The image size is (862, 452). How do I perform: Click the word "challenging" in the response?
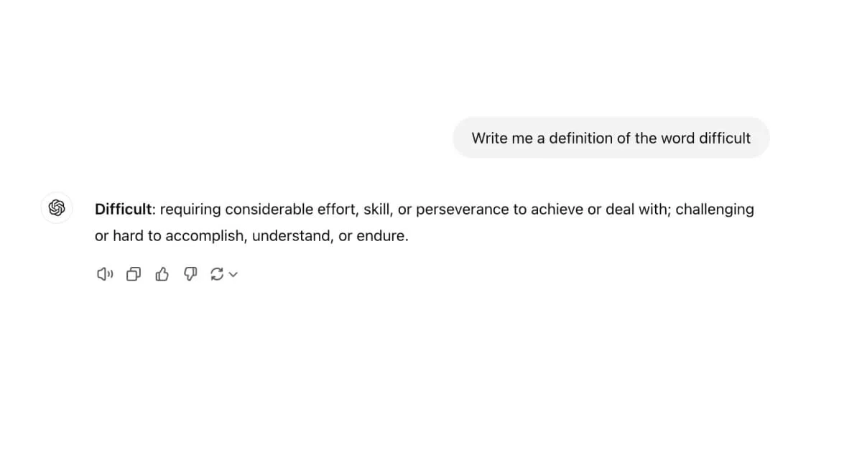click(x=715, y=209)
